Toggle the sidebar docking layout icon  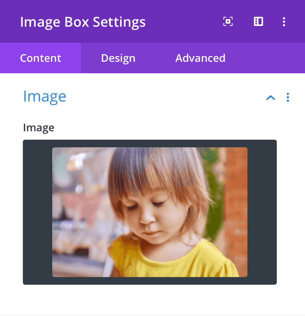tap(258, 21)
